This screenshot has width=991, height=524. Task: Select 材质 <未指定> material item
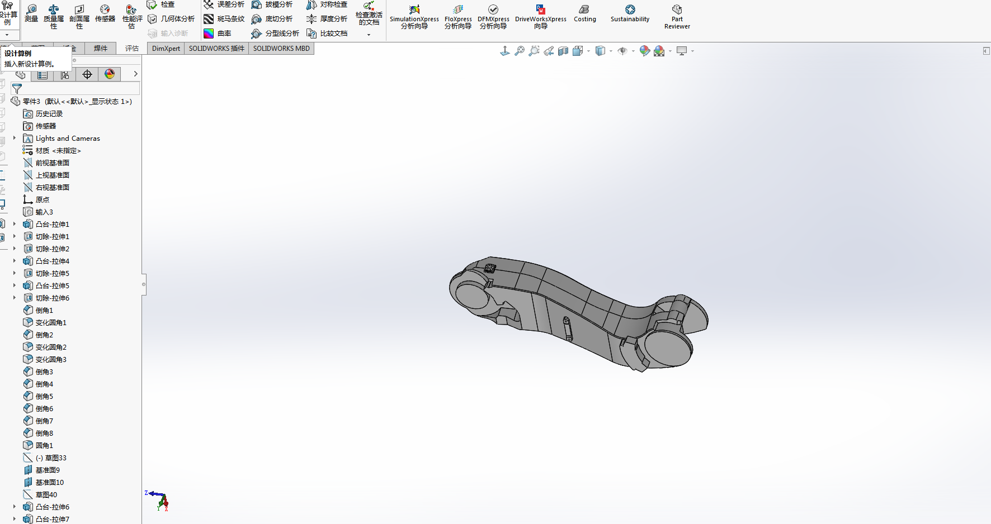coord(52,150)
